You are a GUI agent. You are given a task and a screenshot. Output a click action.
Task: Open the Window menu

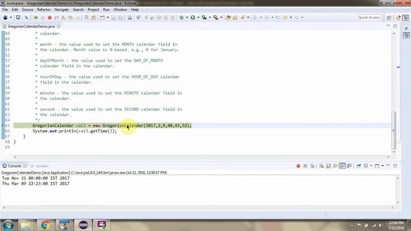click(x=120, y=10)
